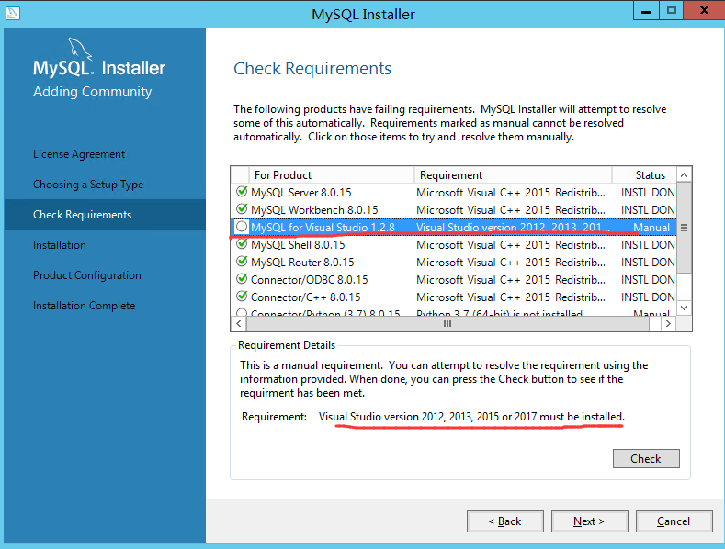The image size is (725, 549).
Task: Click the empty status circle for MySQL for Visual Studio
Action: (242, 227)
